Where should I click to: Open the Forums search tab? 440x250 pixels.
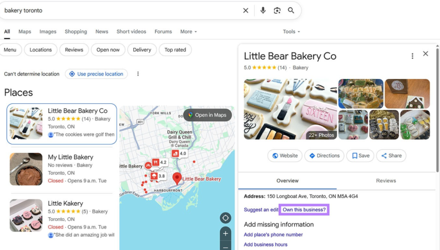point(163,32)
